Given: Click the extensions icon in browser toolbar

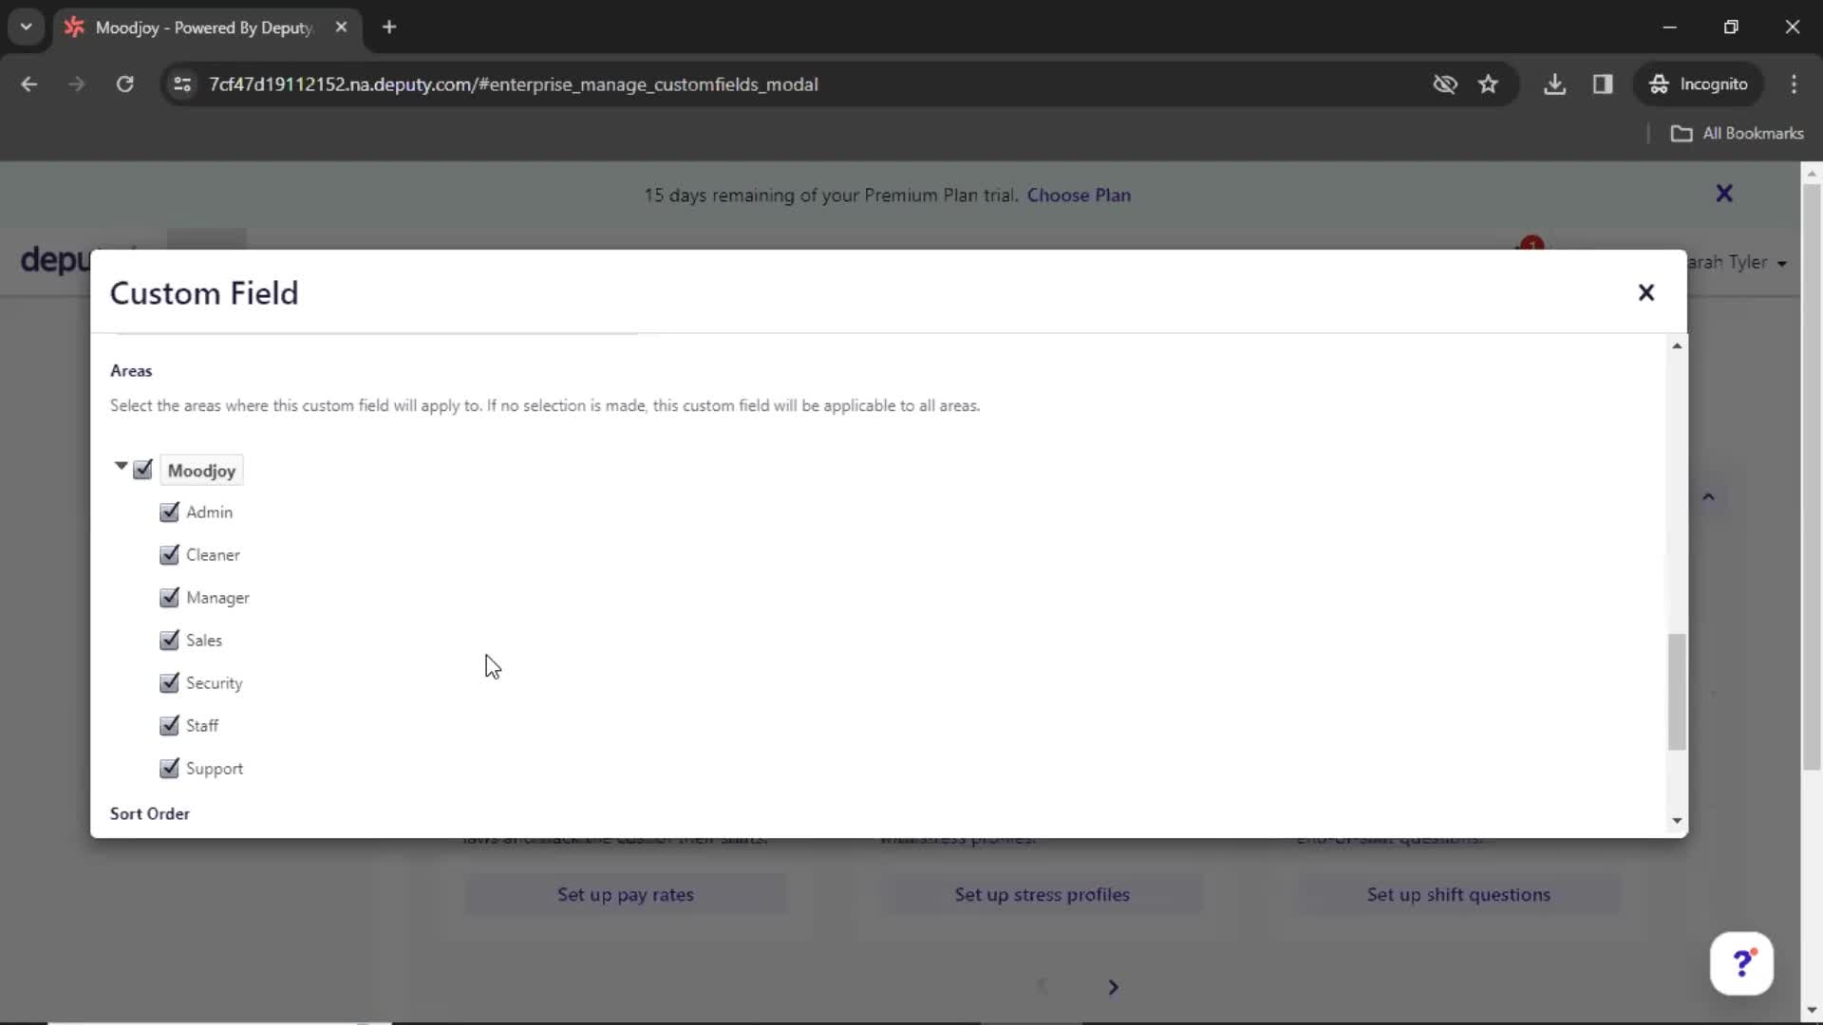Looking at the screenshot, I should [x=1603, y=84].
